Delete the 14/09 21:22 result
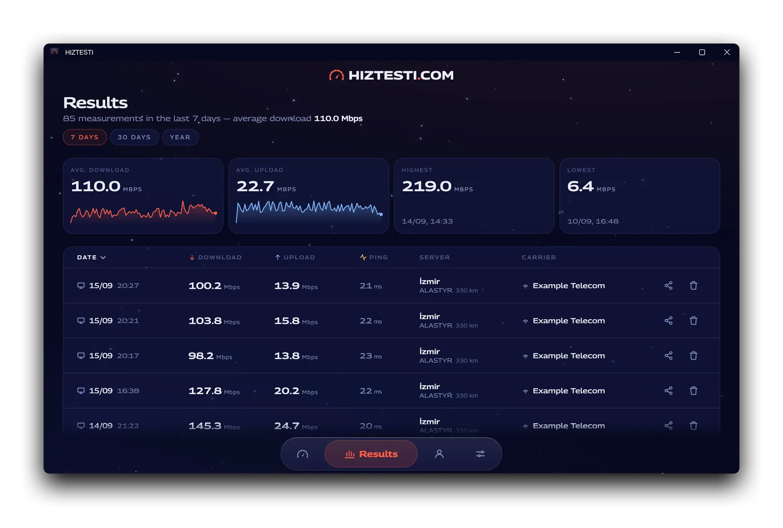 click(x=693, y=425)
